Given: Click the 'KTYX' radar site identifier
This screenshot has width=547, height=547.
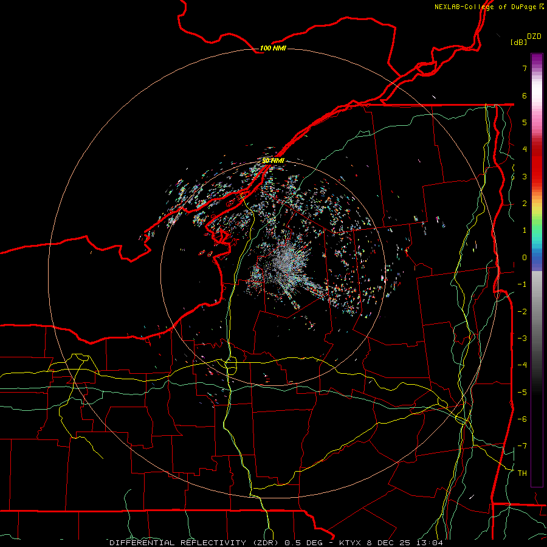Looking at the screenshot, I should click(x=351, y=543).
